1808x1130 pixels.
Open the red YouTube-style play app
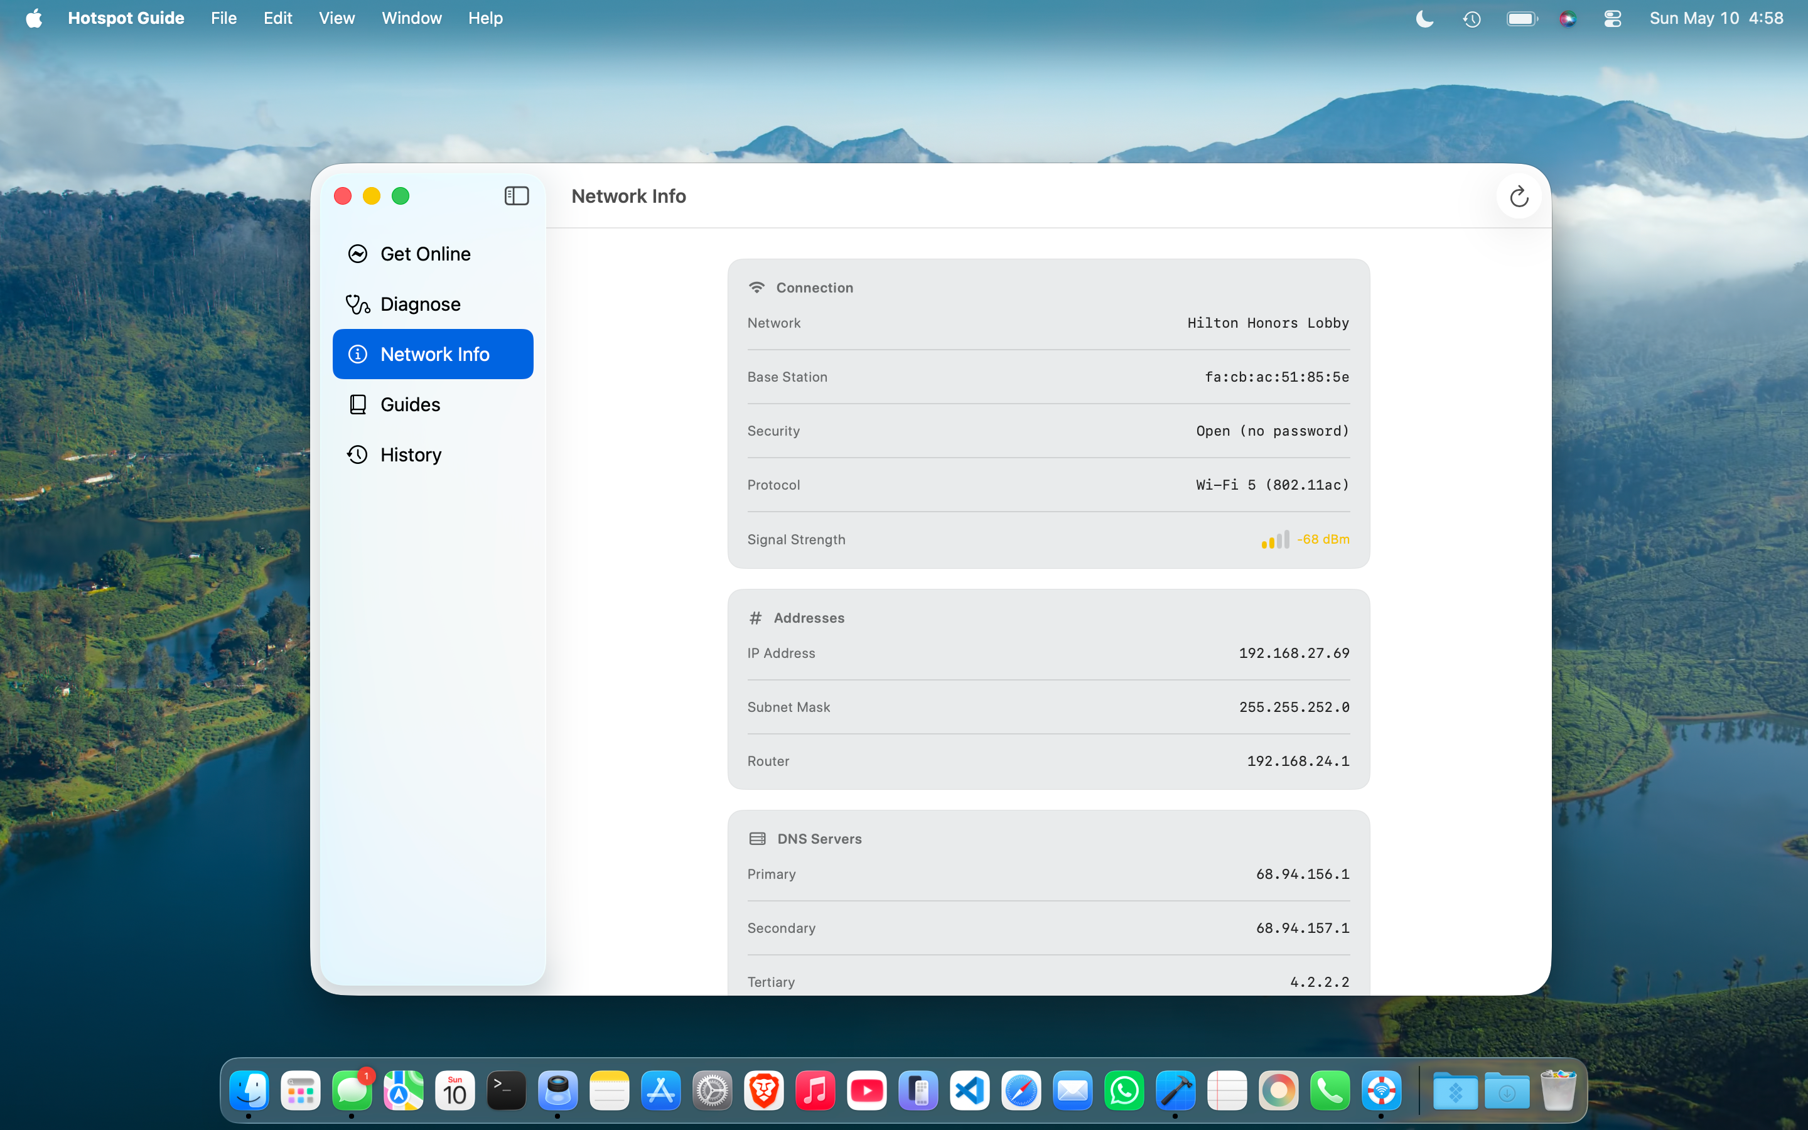coord(866,1091)
